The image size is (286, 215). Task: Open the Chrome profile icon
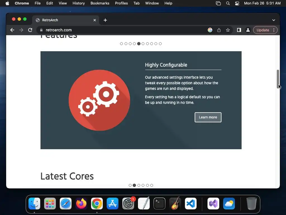point(248,30)
